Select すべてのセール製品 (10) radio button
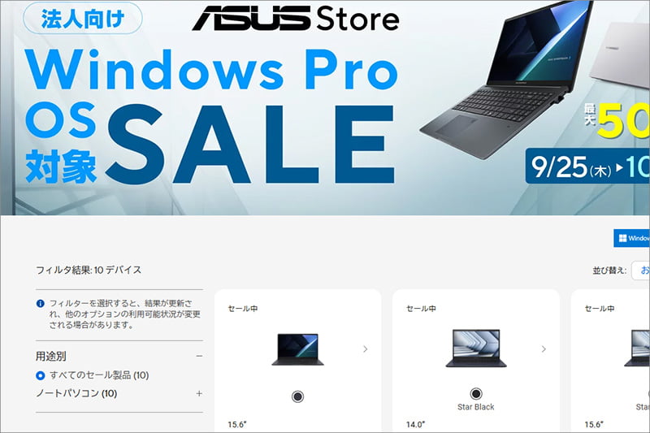Image resolution: width=650 pixels, height=433 pixels. 40,376
